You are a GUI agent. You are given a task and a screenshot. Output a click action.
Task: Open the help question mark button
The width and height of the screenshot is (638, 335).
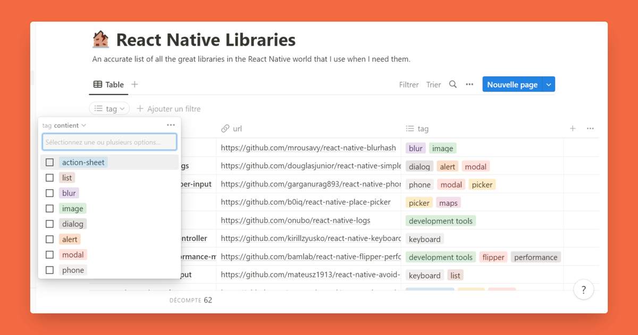pyautogui.click(x=584, y=290)
